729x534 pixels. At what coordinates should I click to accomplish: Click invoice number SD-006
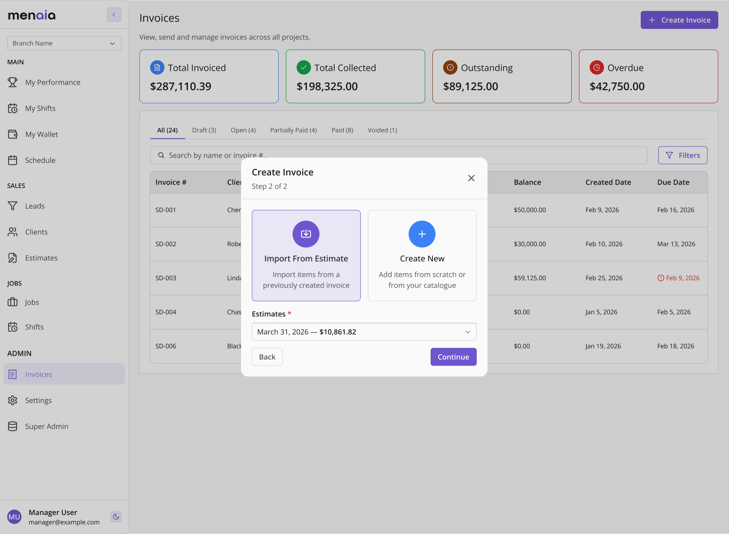click(166, 346)
